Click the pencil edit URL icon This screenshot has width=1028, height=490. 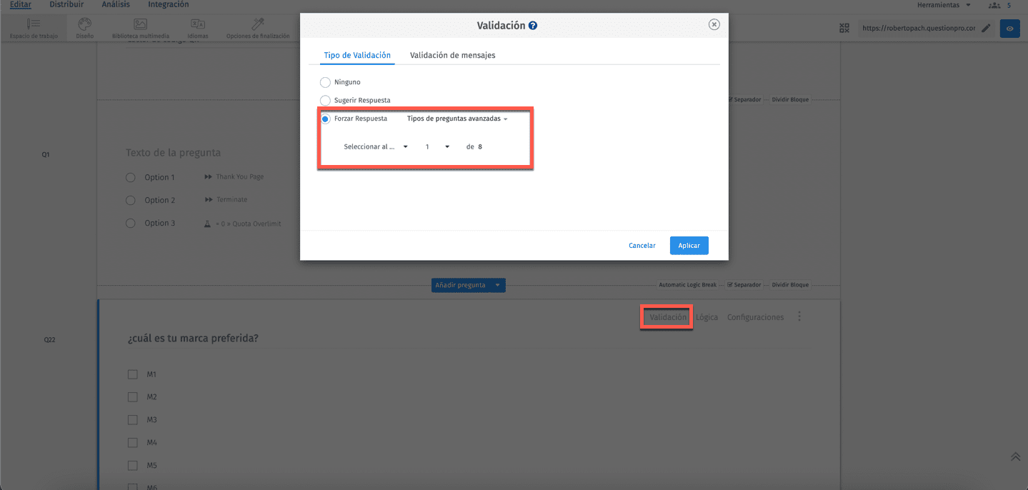986,28
